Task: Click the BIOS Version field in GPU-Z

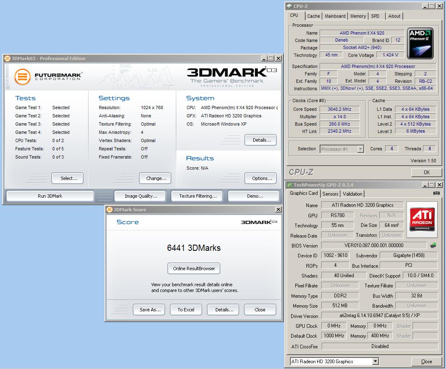Action: pyautogui.click(x=374, y=245)
